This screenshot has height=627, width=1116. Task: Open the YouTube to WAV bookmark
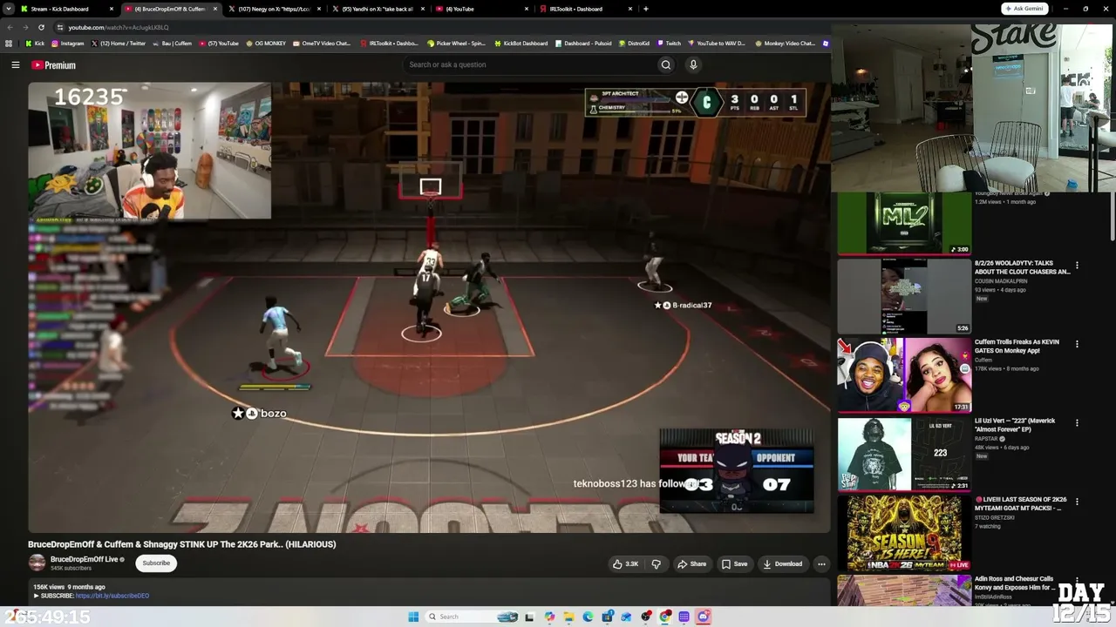pos(717,44)
